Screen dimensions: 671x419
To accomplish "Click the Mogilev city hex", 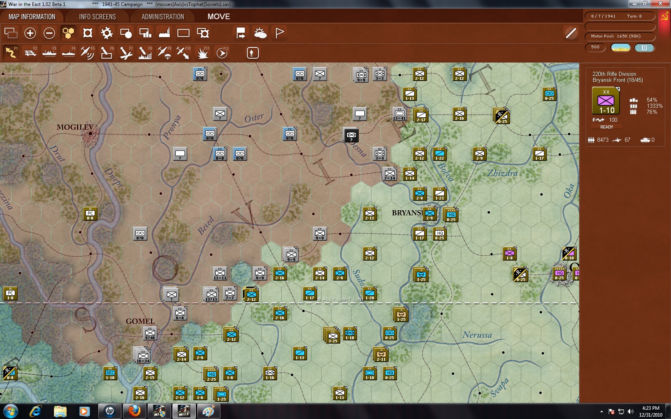I will tap(90, 134).
